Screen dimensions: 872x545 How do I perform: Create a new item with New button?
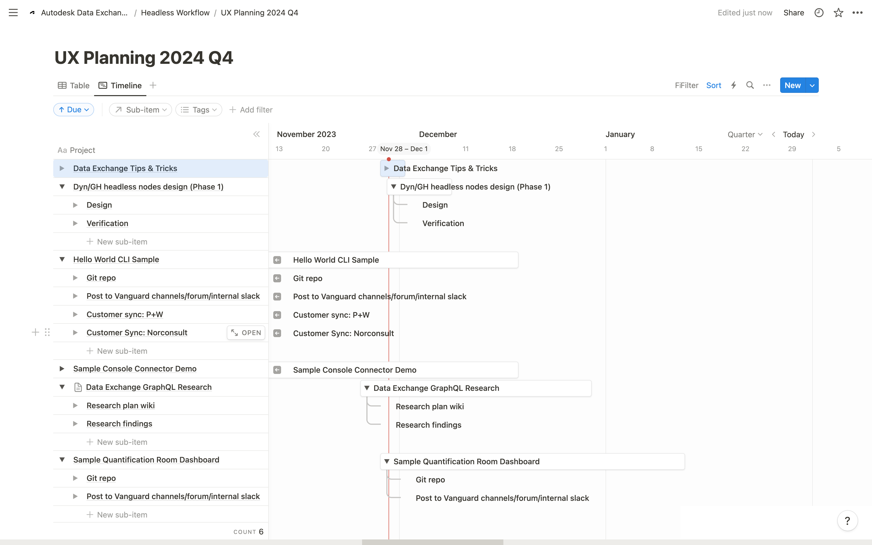[x=793, y=86]
